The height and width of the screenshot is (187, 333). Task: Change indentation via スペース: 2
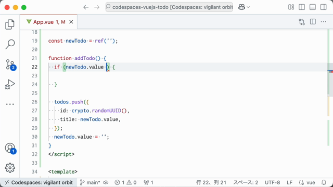[246, 182]
